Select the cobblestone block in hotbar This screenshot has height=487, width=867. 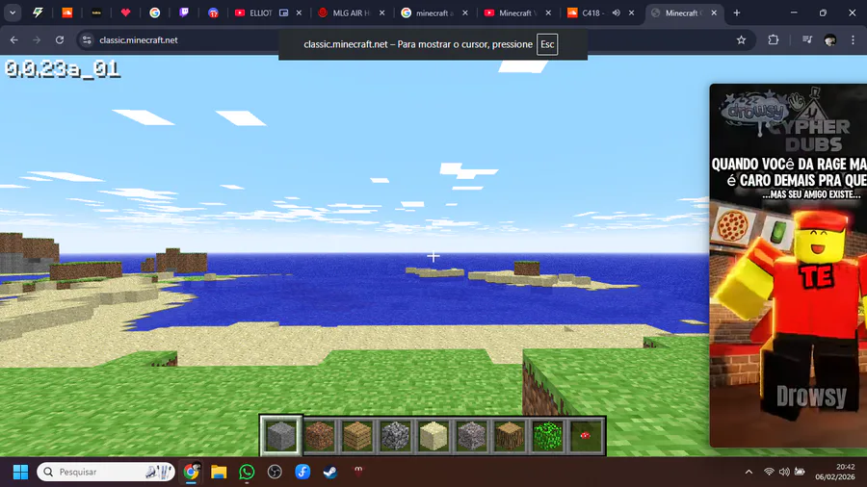point(395,435)
